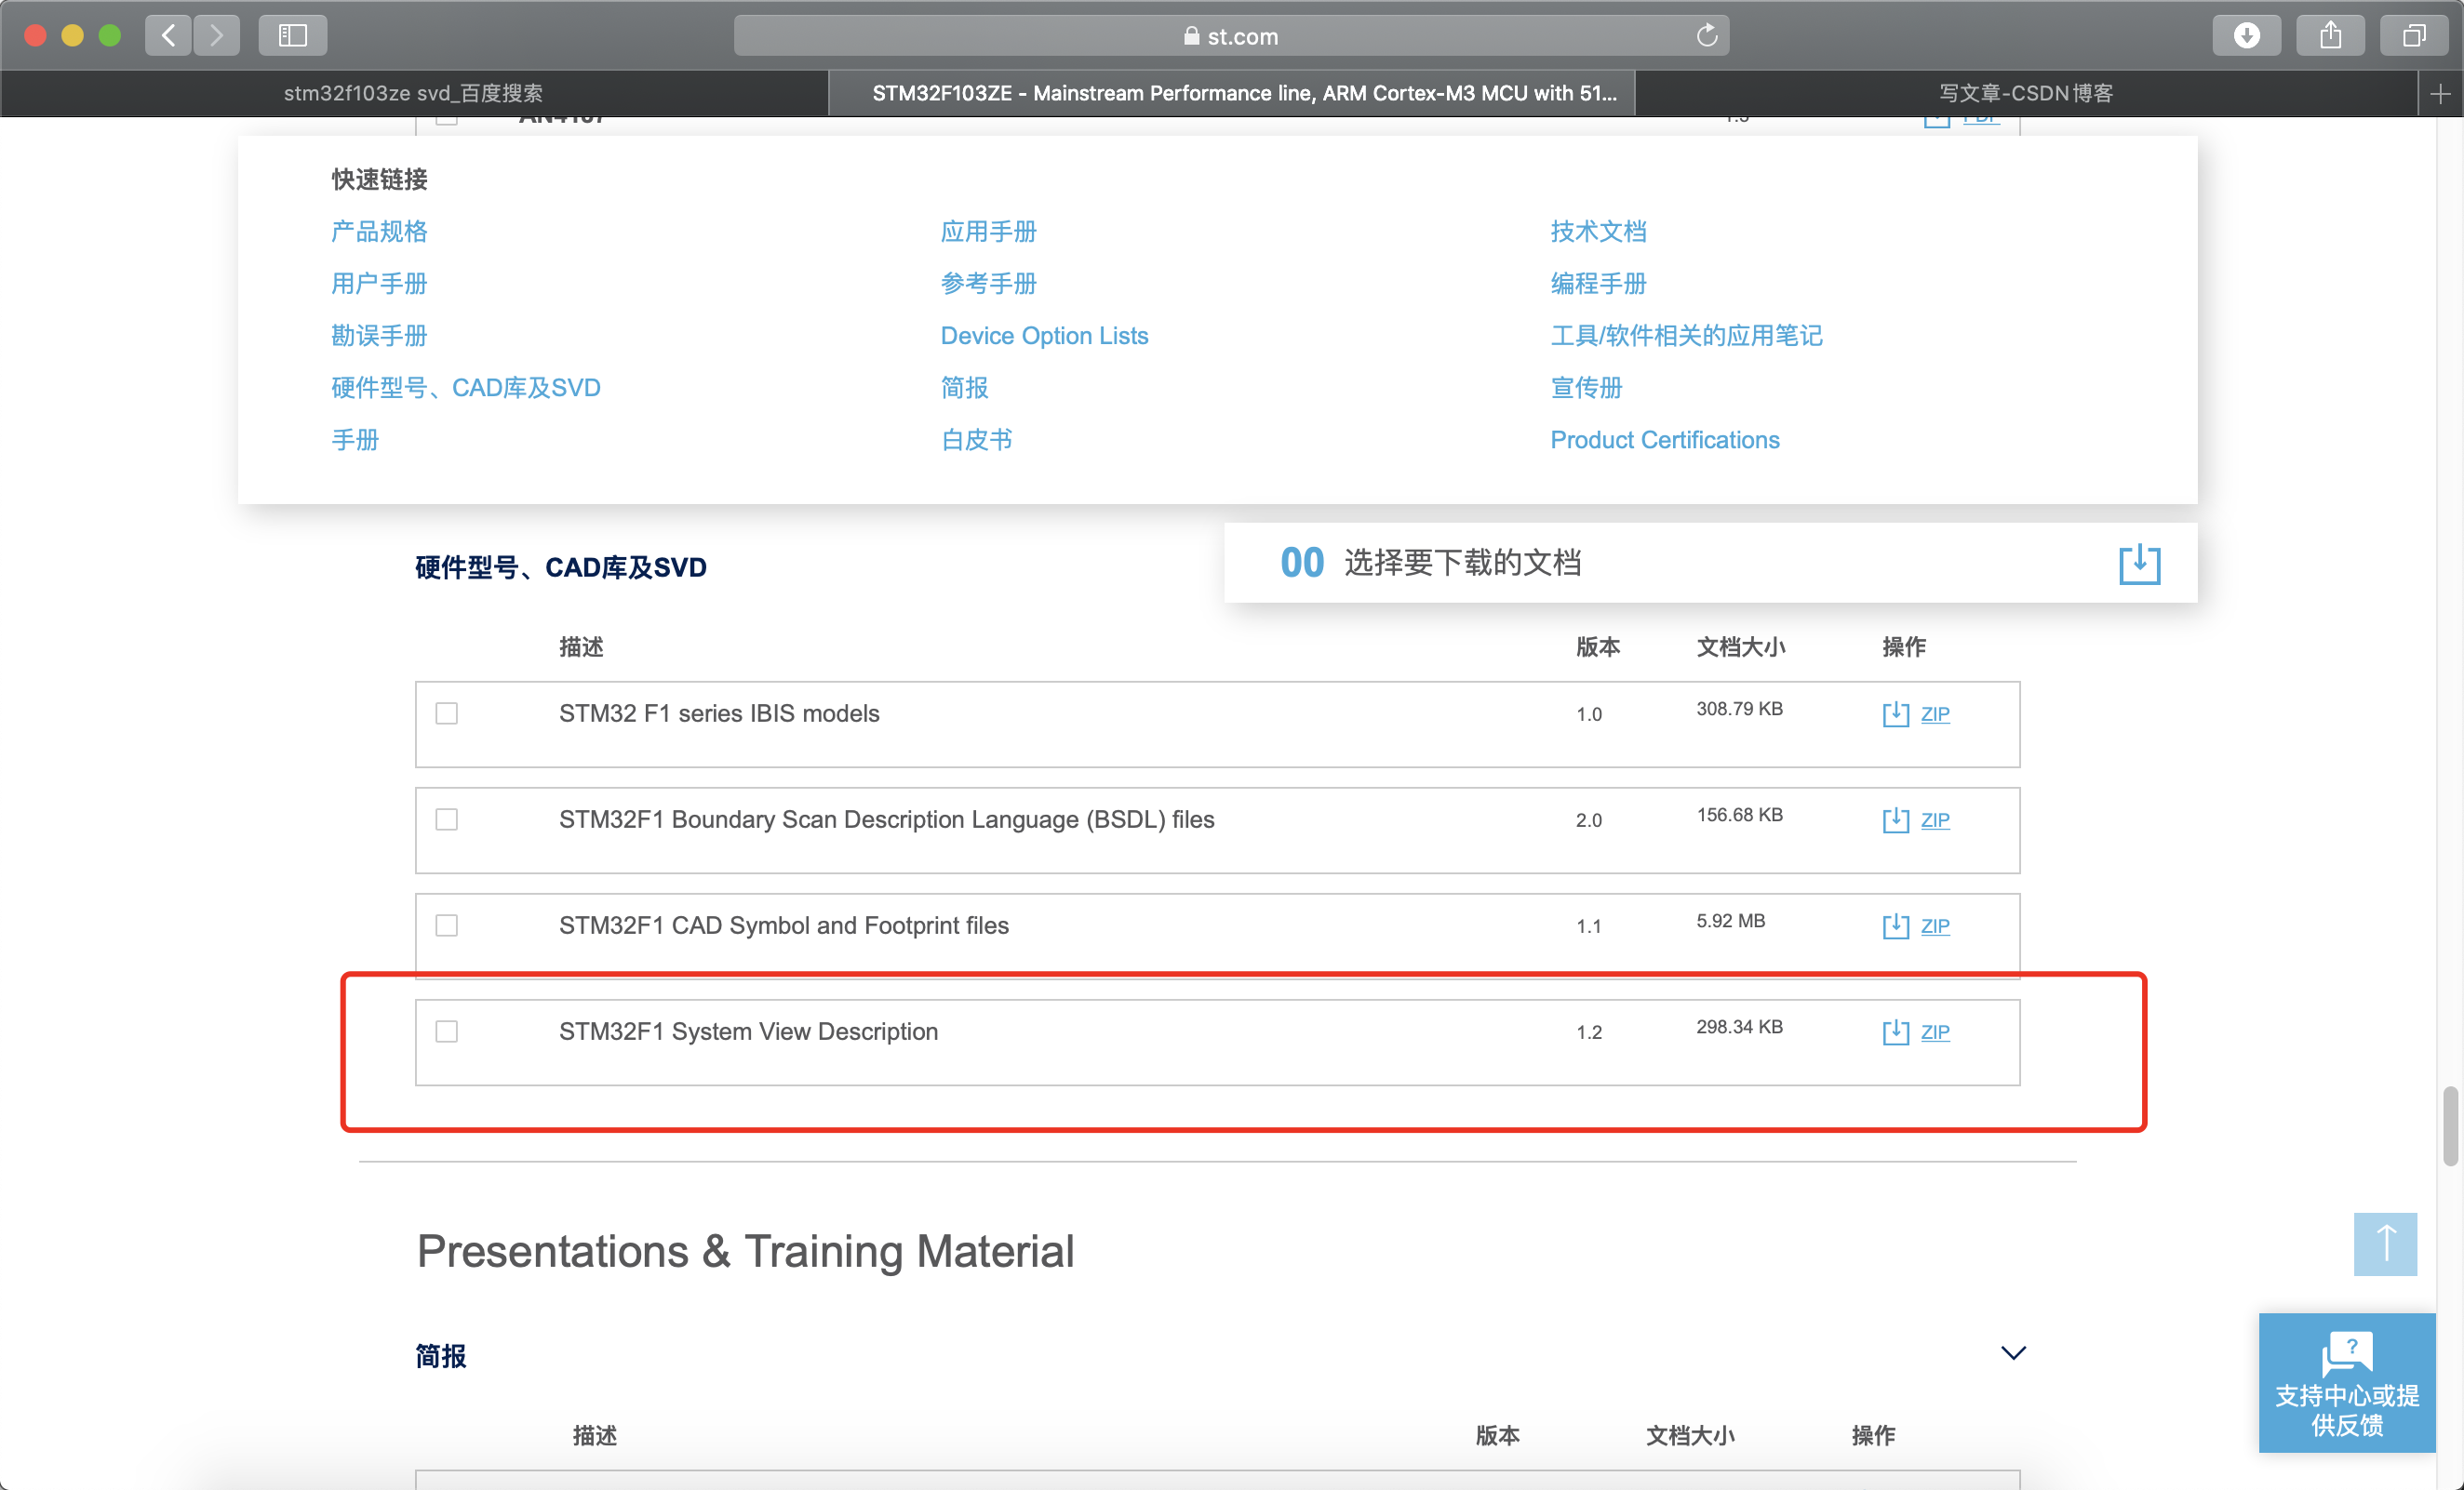Screen dimensions: 2464x1490
Task: Show all tabs overview
Action: [x=2414, y=36]
